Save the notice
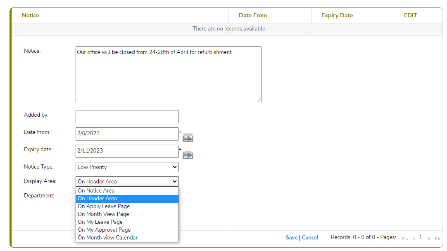The height and width of the screenshot is (251, 447). (x=291, y=238)
